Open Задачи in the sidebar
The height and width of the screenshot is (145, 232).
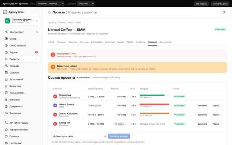tap(21, 52)
